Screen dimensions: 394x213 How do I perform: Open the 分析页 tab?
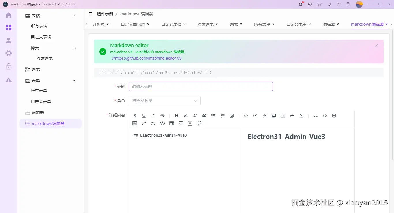click(x=98, y=24)
